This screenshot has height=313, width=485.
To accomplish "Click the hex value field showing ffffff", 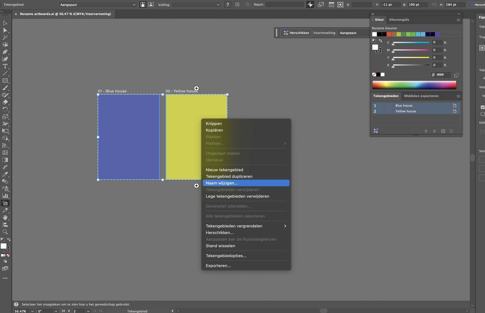I will click(x=441, y=75).
